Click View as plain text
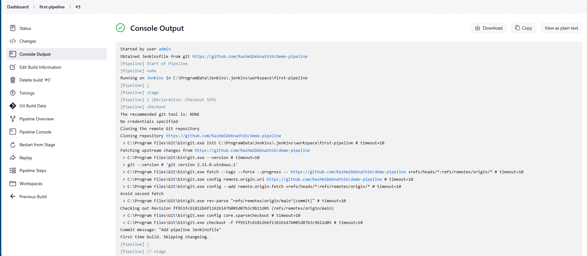 561,28
